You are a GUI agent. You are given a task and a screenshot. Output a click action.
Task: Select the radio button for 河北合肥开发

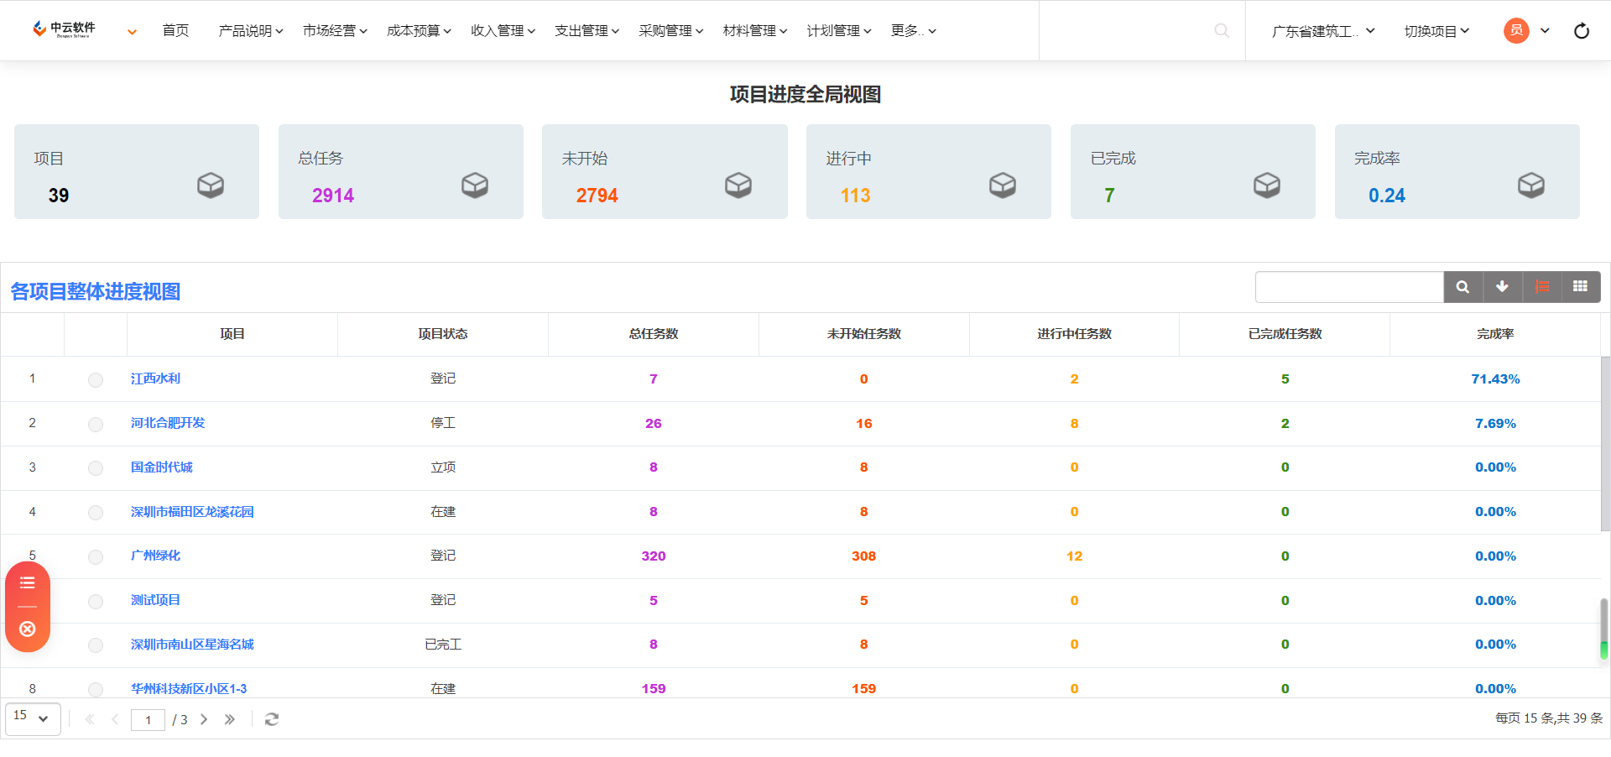(96, 425)
